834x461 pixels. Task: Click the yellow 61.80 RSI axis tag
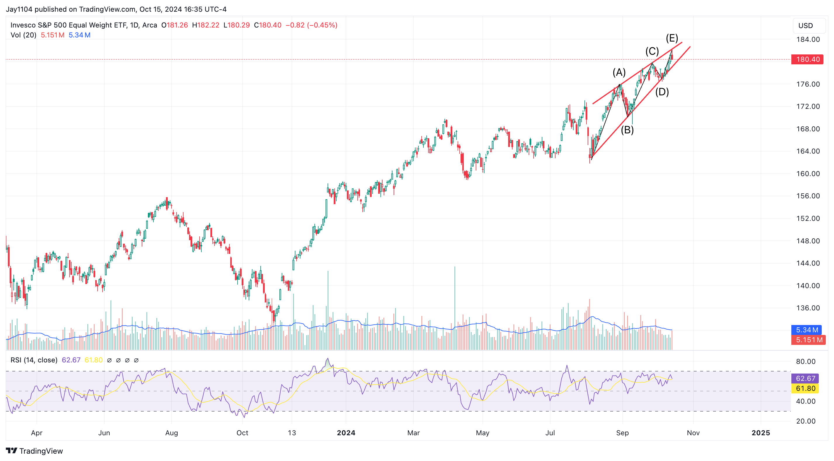[805, 388]
